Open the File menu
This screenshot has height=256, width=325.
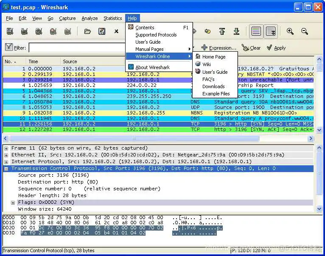pyautogui.click(x=9, y=18)
